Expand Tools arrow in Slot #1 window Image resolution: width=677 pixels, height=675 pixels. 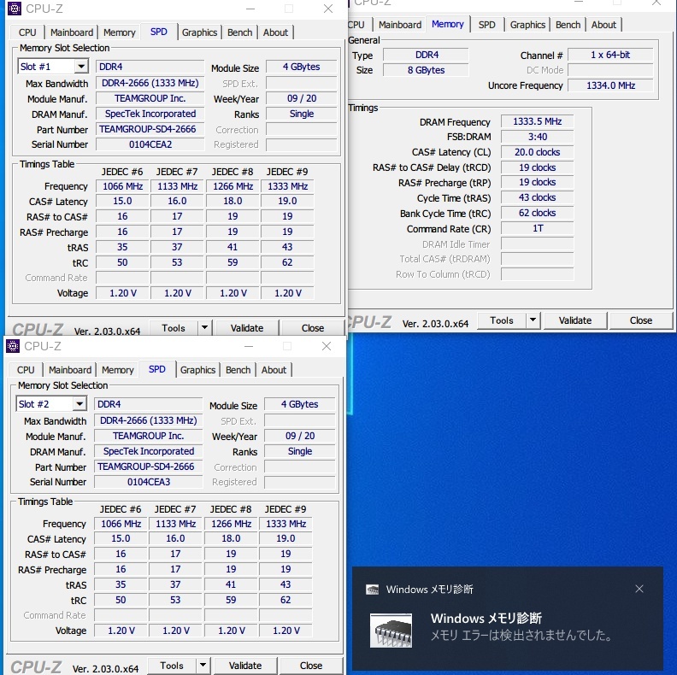(x=204, y=327)
